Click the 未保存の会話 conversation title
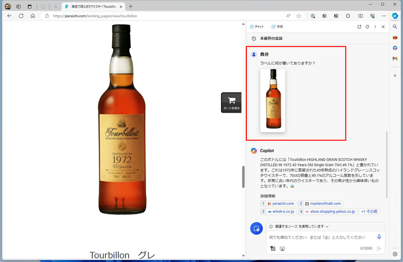The width and height of the screenshot is (403, 262). [271, 39]
